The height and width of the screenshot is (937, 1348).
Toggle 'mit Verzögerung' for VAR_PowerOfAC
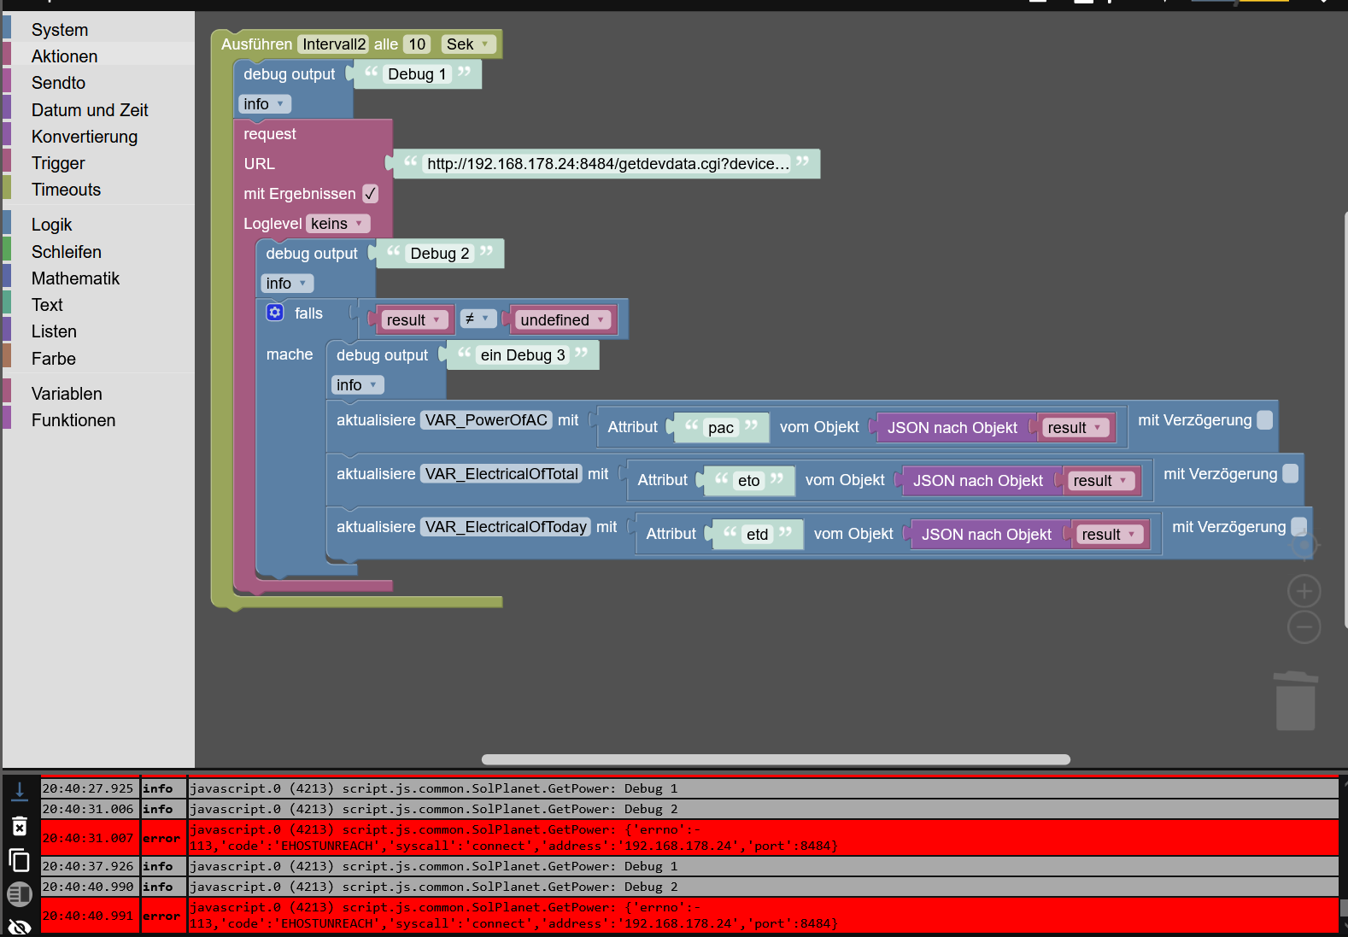tap(1265, 420)
